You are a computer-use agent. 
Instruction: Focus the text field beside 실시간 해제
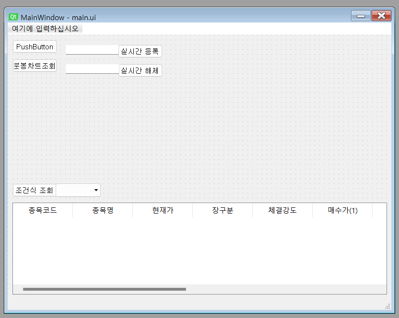pos(92,69)
